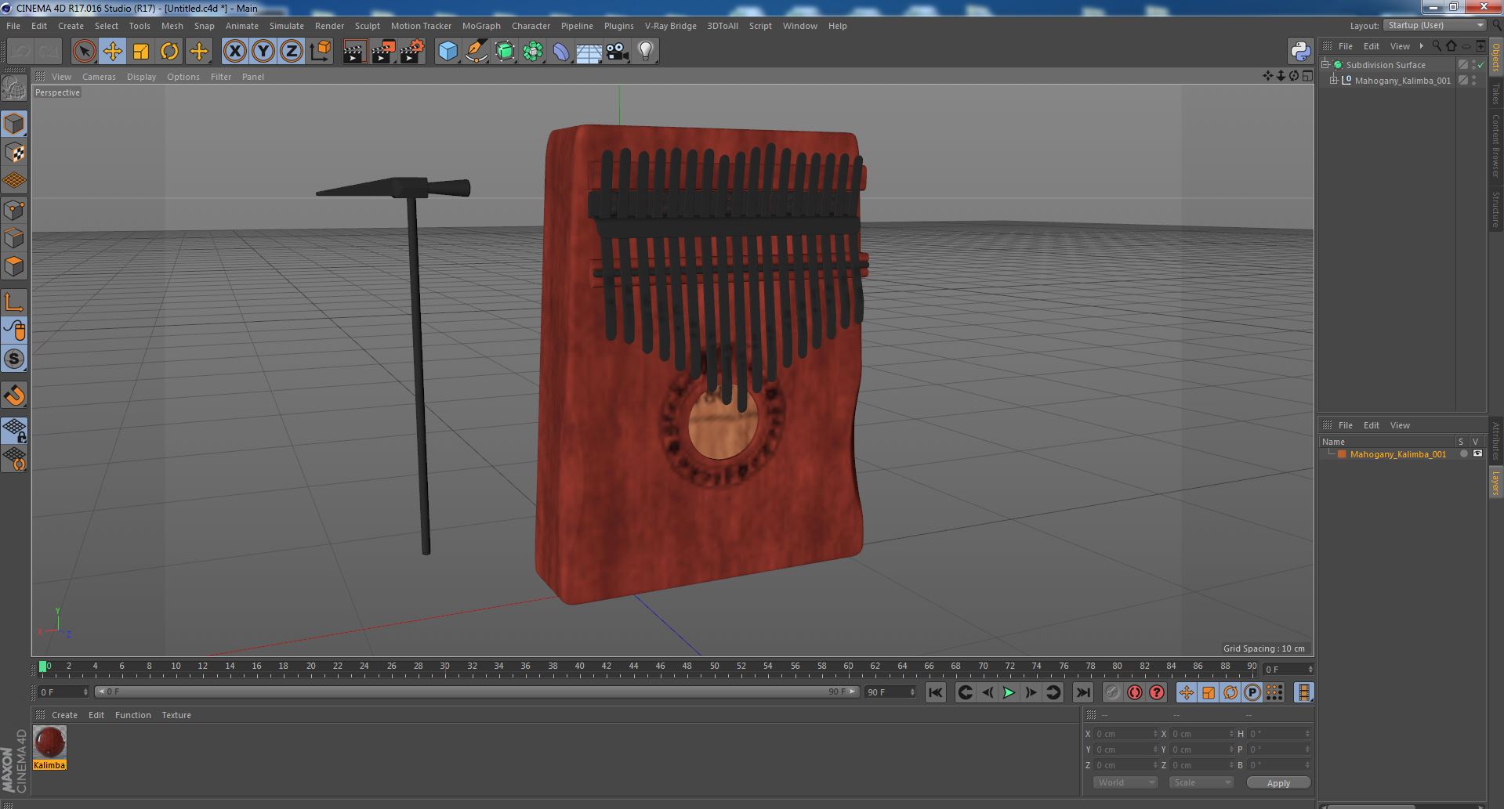Activate the Scale tool
Screen dimensions: 1504x809
(x=141, y=52)
